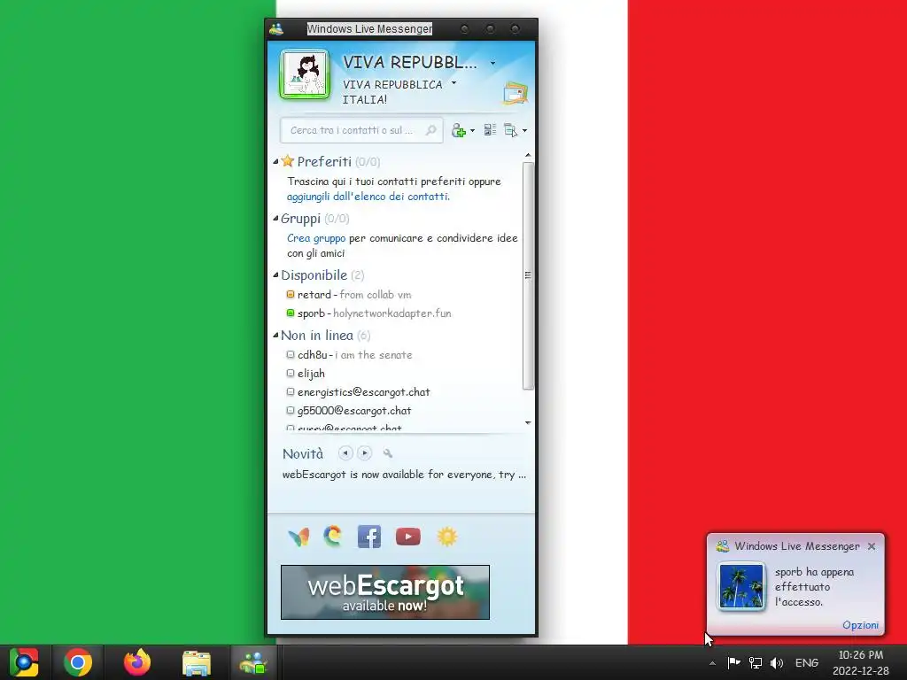
Task: Click the webEscargot news text
Action: [x=404, y=475]
